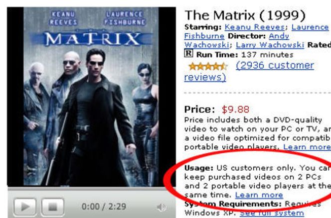This screenshot has height=218, width=331.
Task: Select The Matrix (1999) title heading
Action: 245,15
